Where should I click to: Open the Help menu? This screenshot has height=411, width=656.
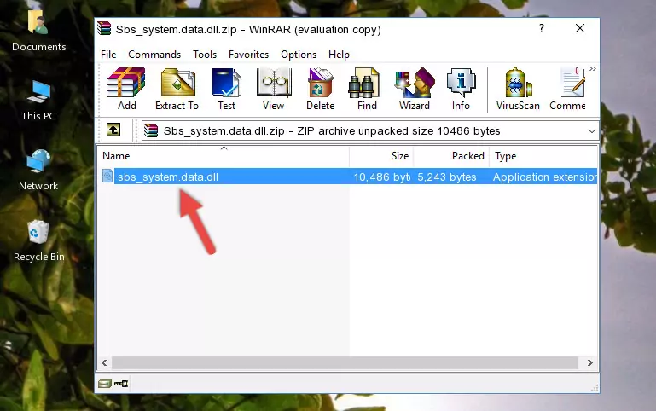pyautogui.click(x=339, y=55)
